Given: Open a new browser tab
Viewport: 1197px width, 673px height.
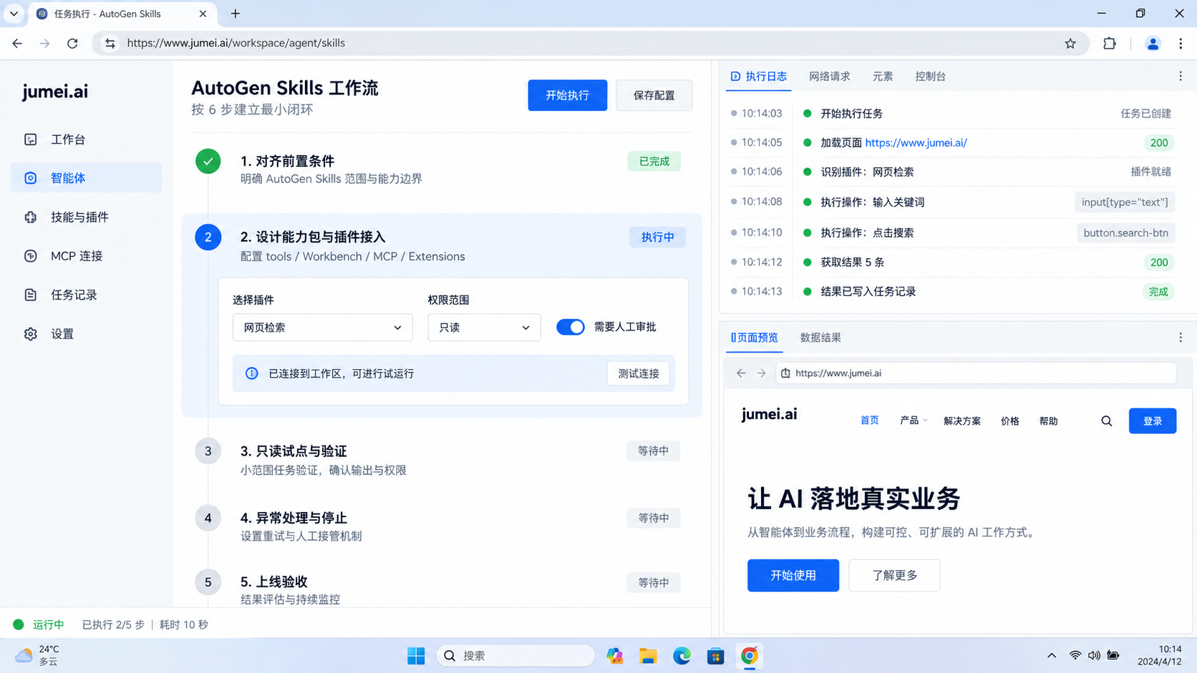Looking at the screenshot, I should point(235,14).
